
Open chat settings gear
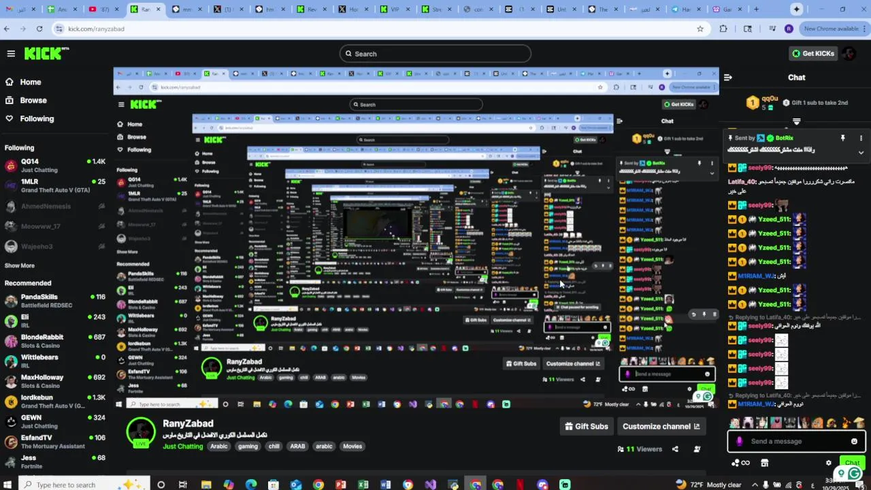coord(828,463)
